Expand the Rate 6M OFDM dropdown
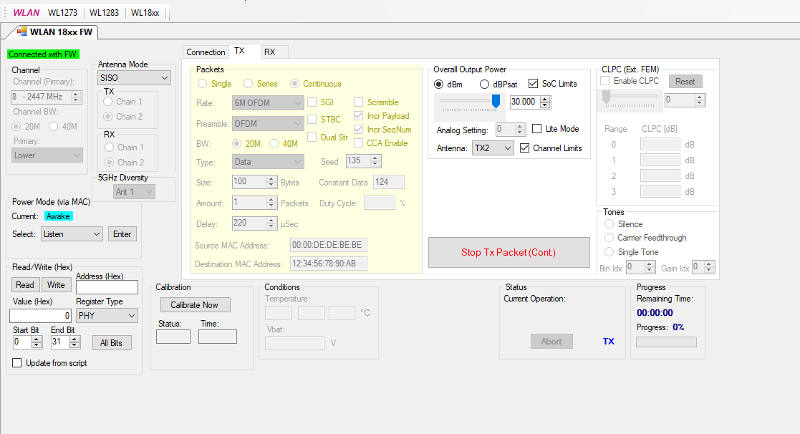The image size is (800, 434). [x=268, y=103]
